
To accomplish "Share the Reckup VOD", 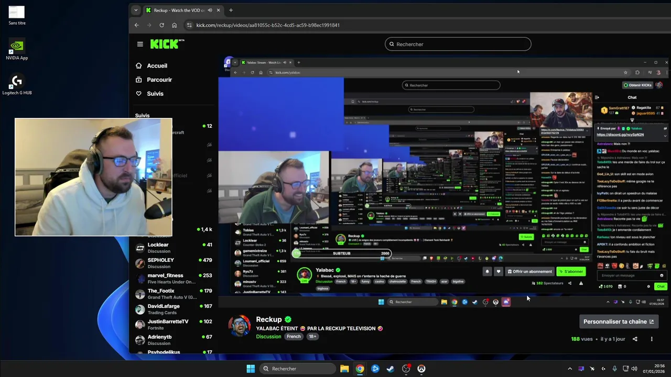I will tap(635, 339).
